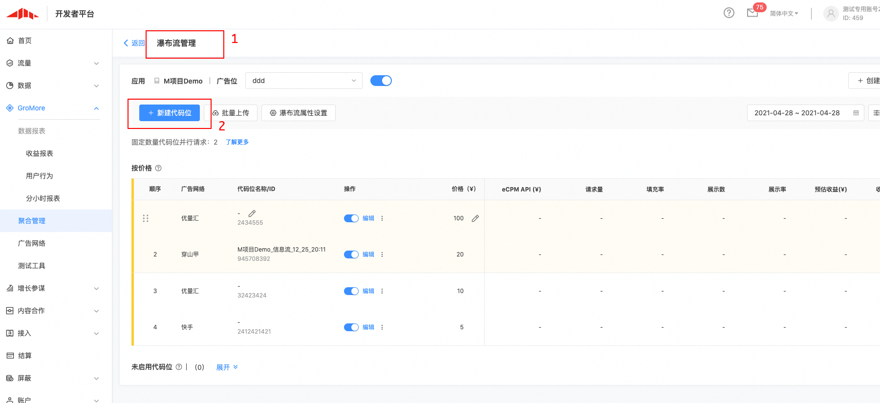Click the help icon beside 未启用代码位
The height and width of the screenshot is (403, 880).
(179, 367)
